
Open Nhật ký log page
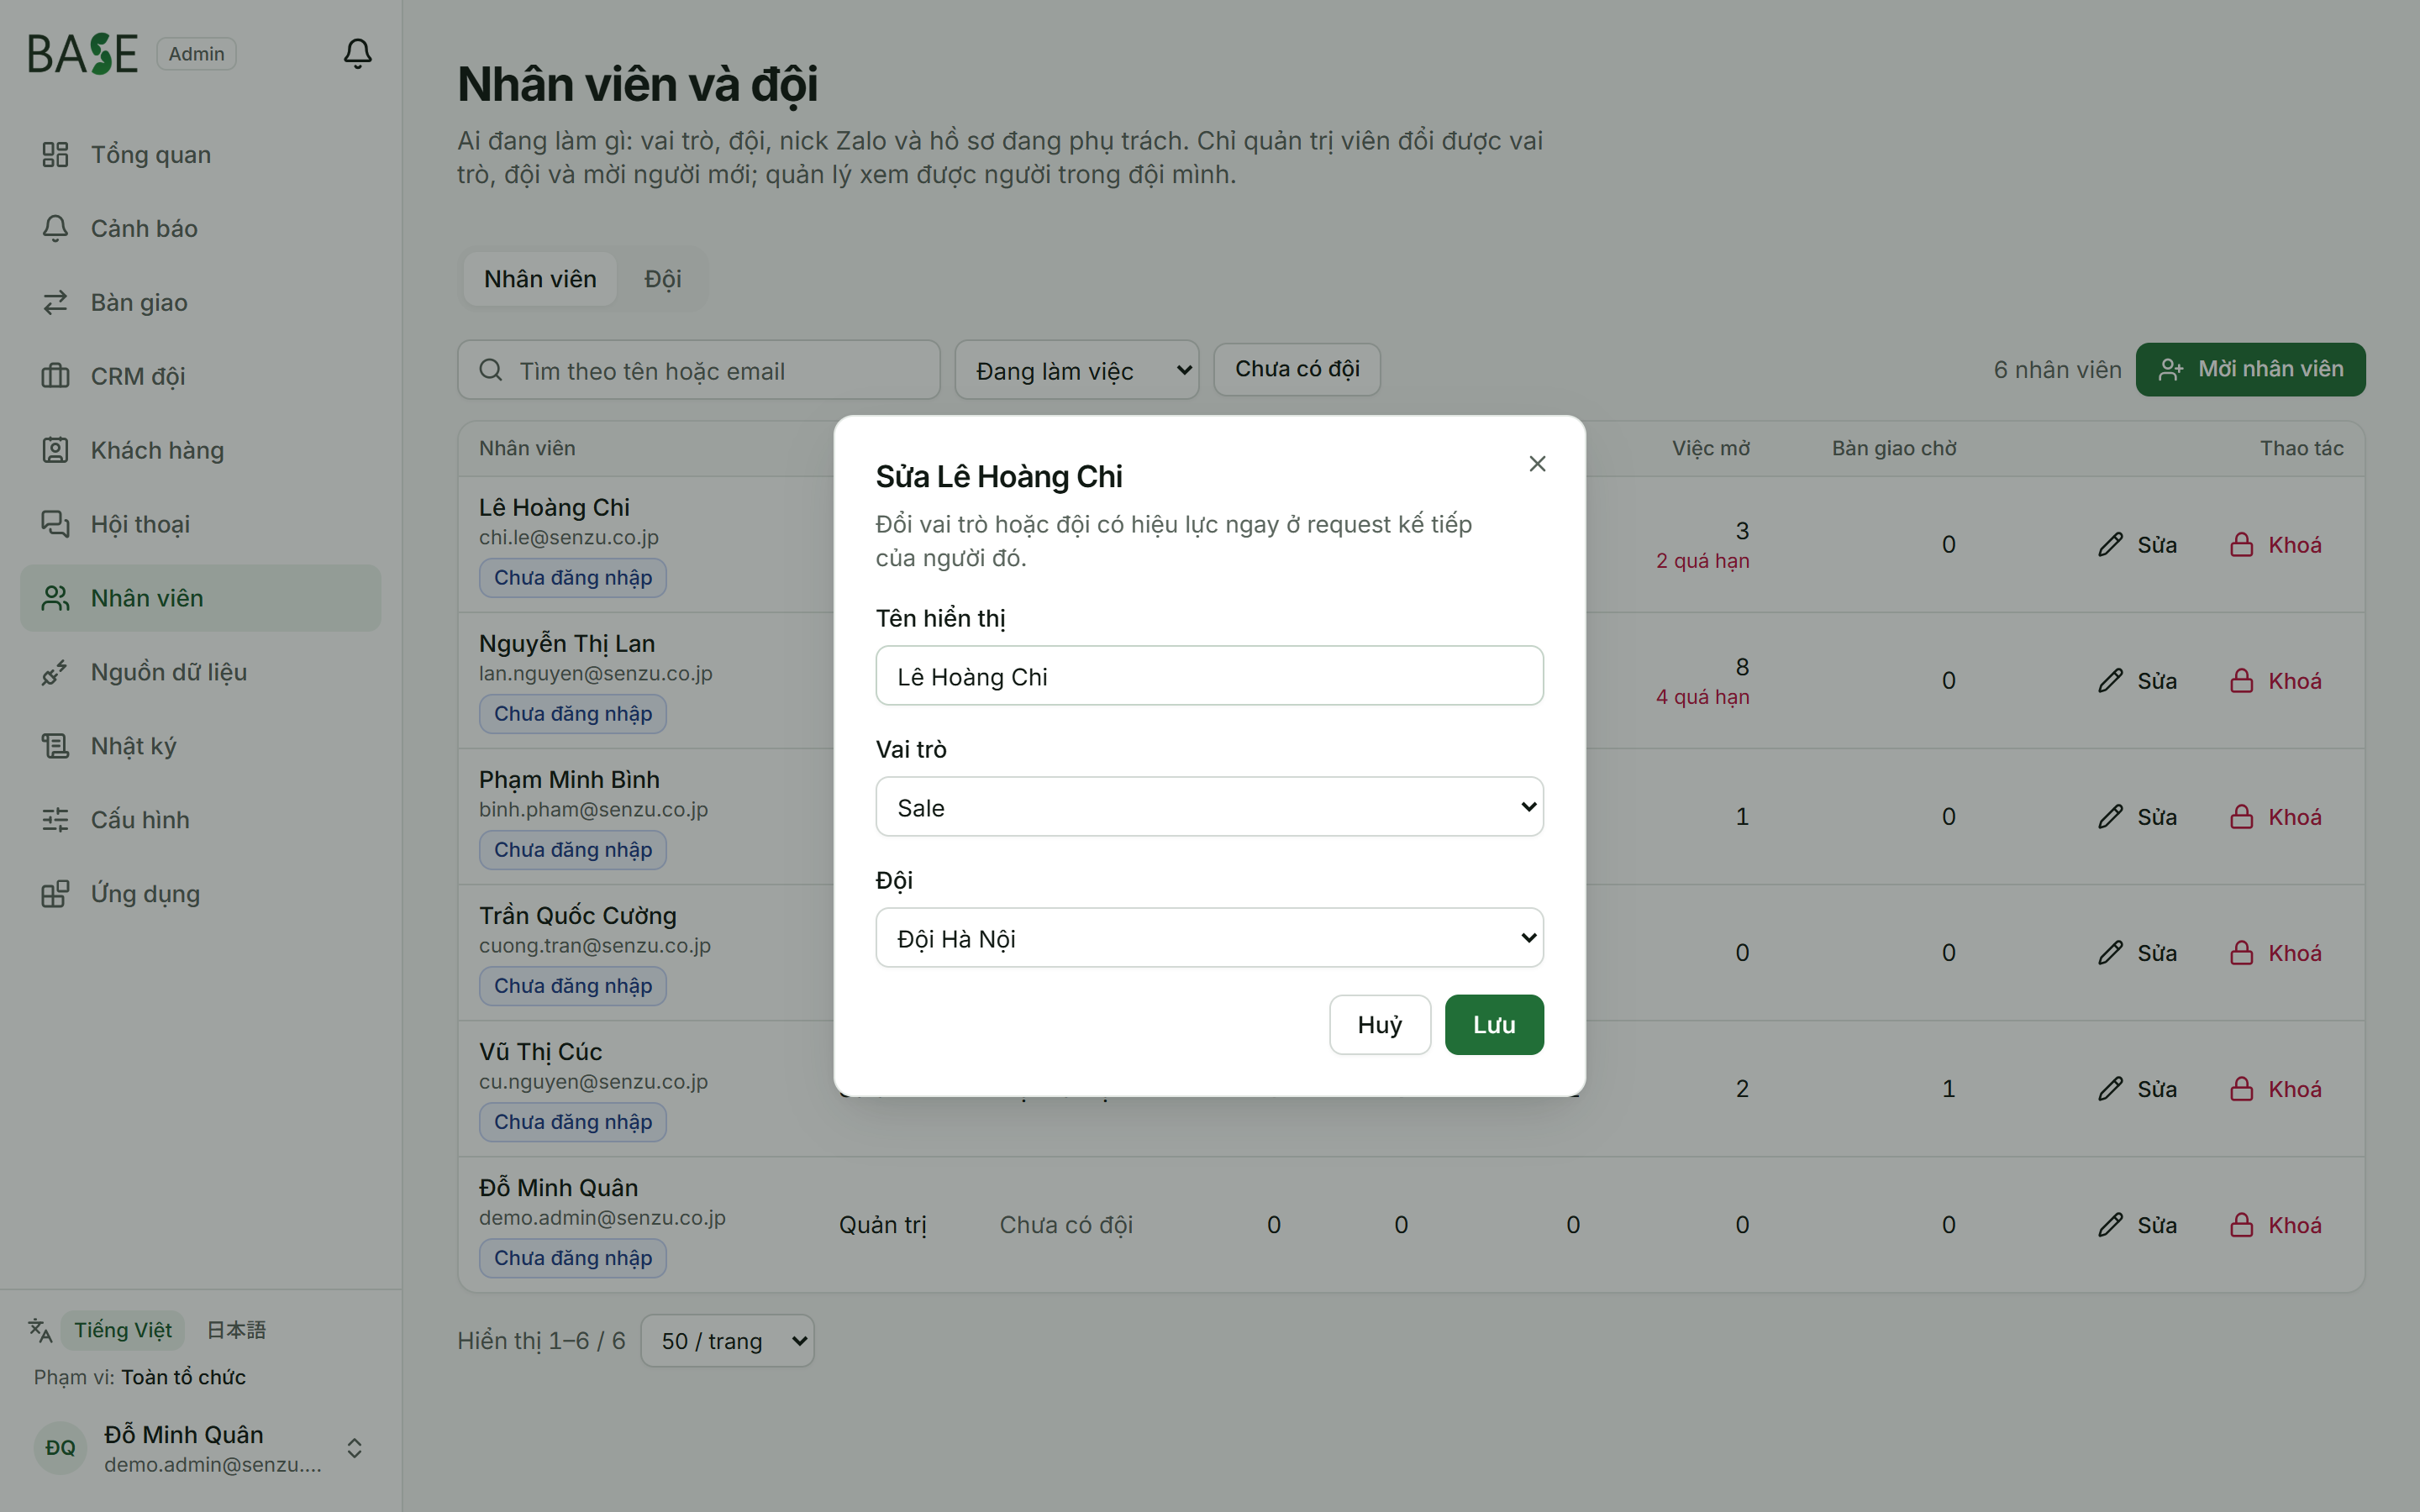[x=200, y=746]
